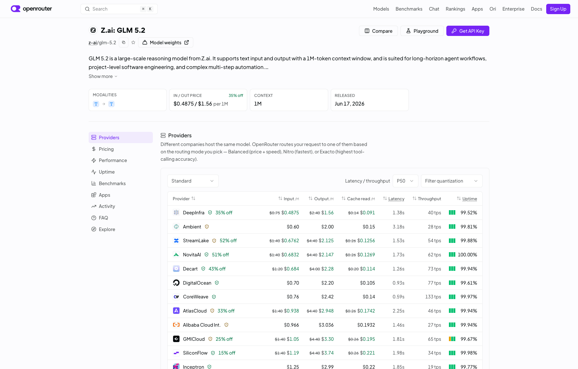This screenshot has height=369, width=578.
Task: Sort by Cache read column
Action: click(x=358, y=199)
